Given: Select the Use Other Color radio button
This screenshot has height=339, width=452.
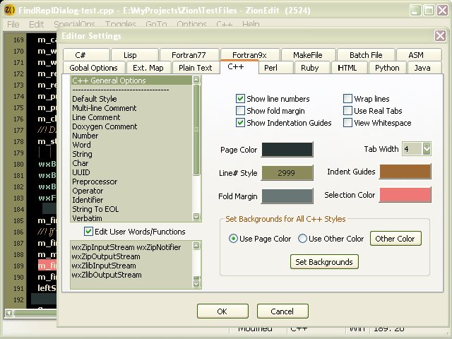Looking at the screenshot, I should [x=302, y=239].
